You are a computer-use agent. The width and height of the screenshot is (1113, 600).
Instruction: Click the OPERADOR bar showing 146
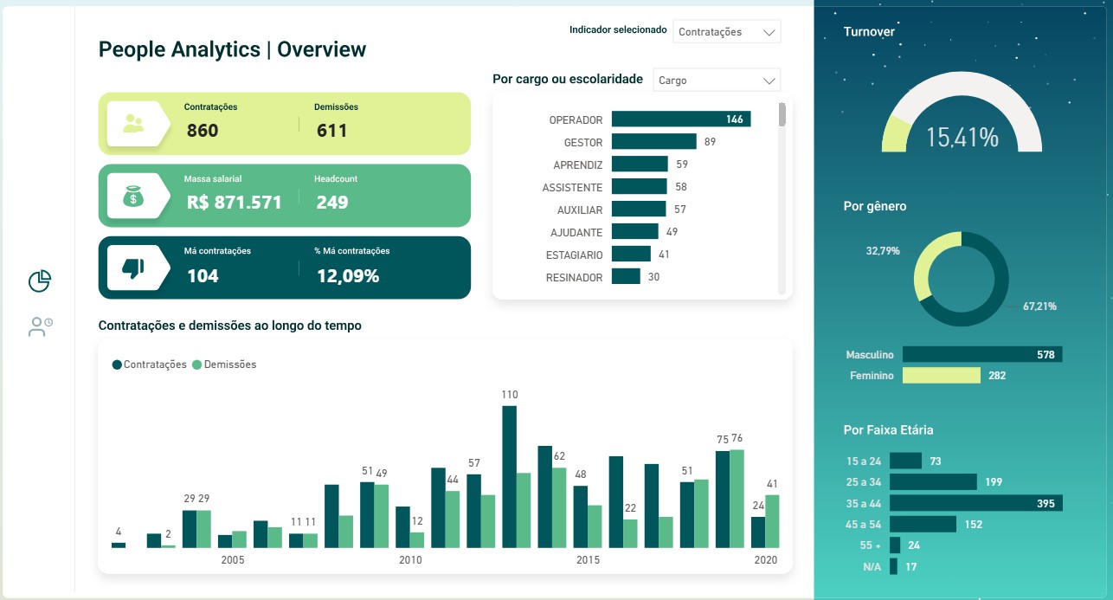[679, 119]
